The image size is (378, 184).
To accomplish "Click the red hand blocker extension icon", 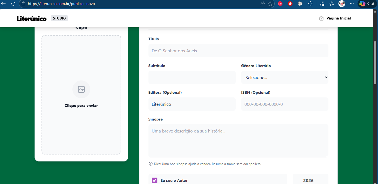I will [x=290, y=4].
